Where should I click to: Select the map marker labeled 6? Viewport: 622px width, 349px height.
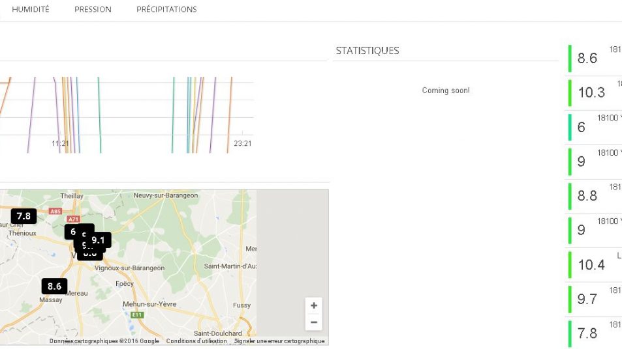tap(72, 231)
